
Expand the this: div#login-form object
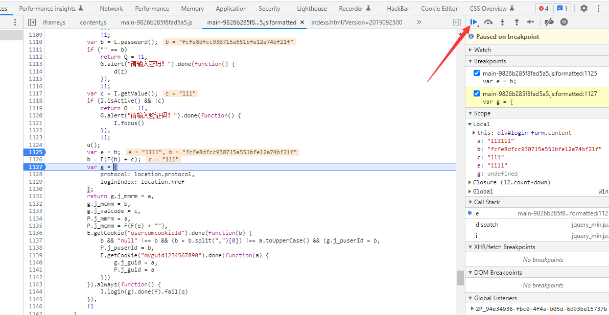tap(474, 133)
